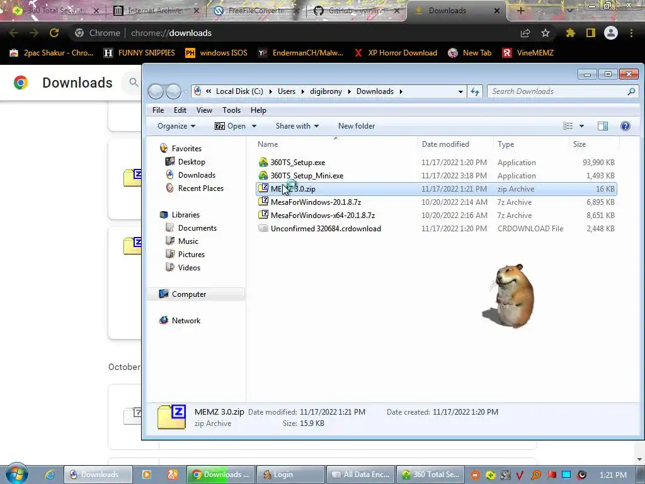Click MEMZ 3.0.zip icon in details pane

point(171,417)
